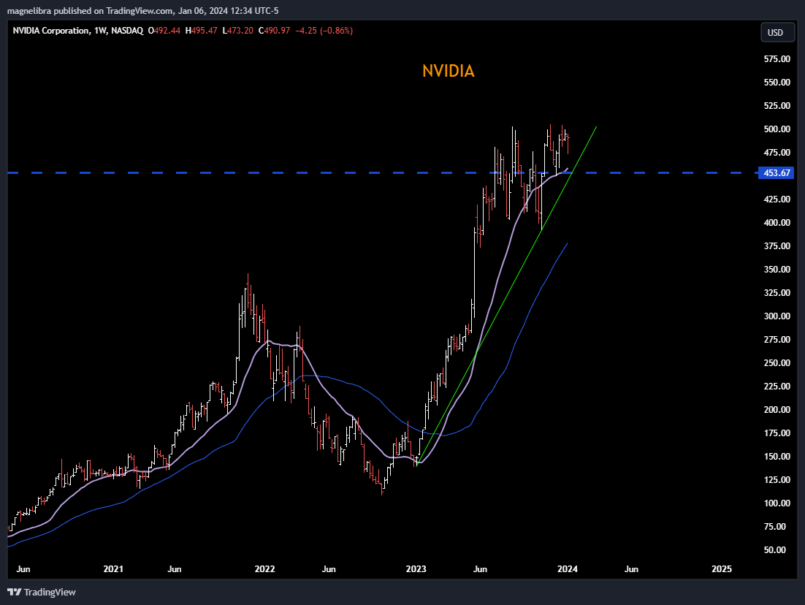805x605 pixels.
Task: Click the close value C490.97
Action: point(274,31)
